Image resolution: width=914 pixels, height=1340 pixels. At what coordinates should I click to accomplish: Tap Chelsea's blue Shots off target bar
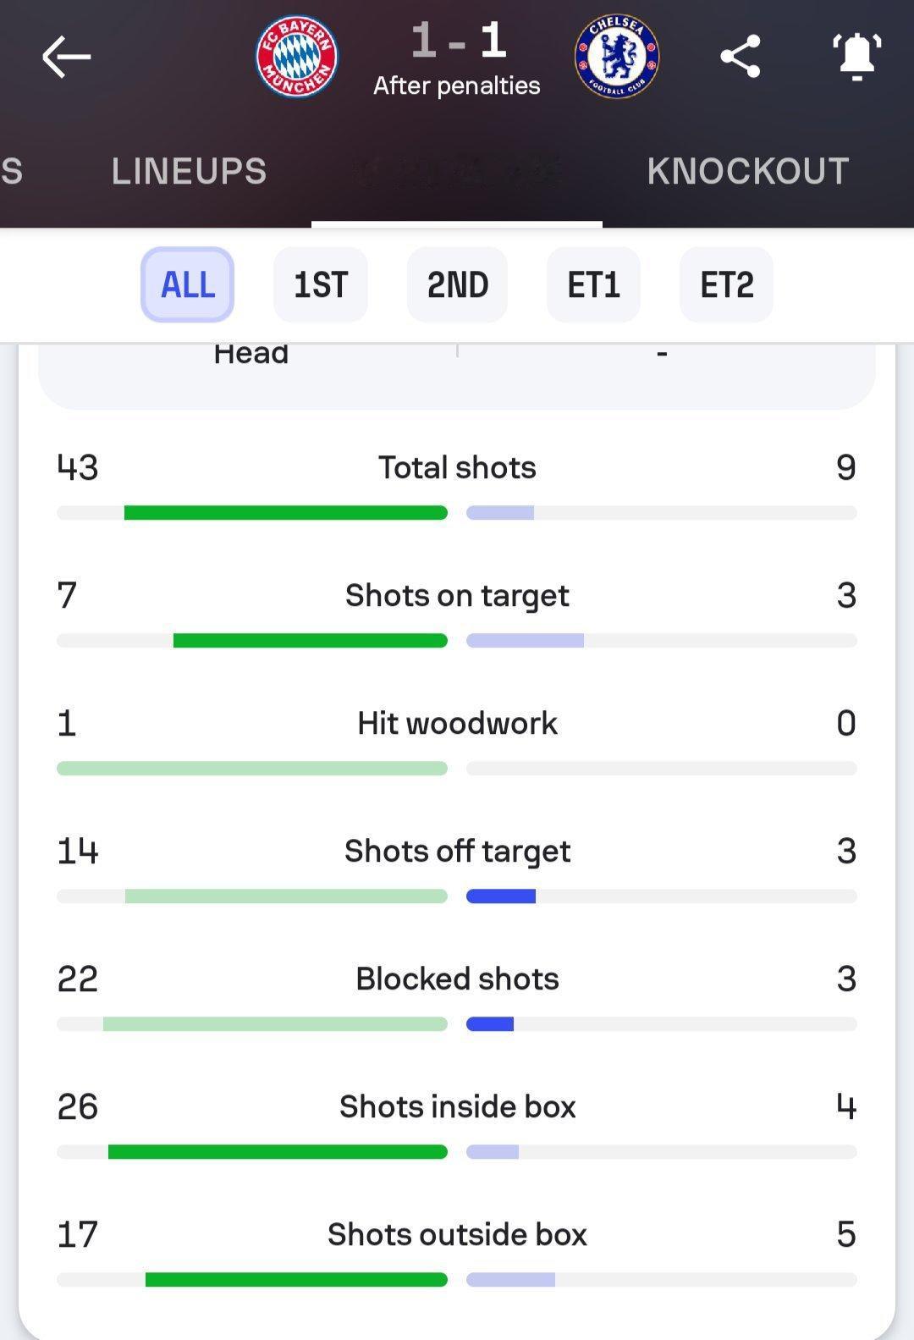click(x=501, y=896)
